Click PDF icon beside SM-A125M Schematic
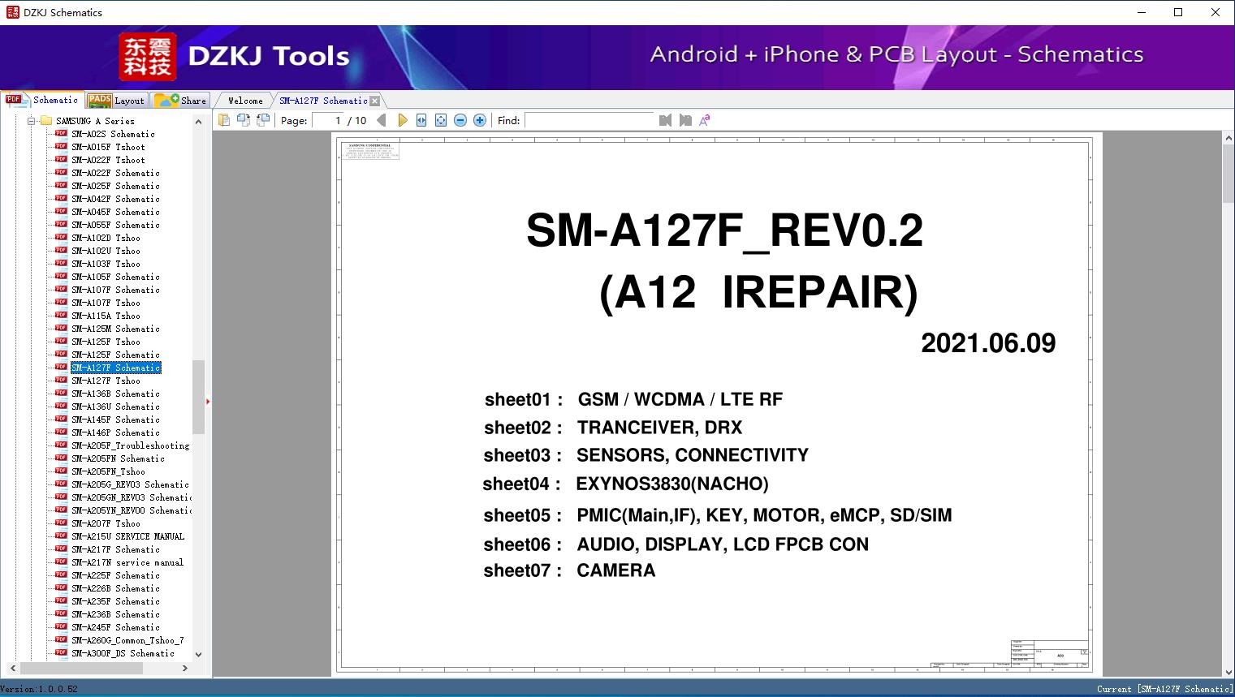This screenshot has height=697, width=1235. pyautogui.click(x=61, y=329)
